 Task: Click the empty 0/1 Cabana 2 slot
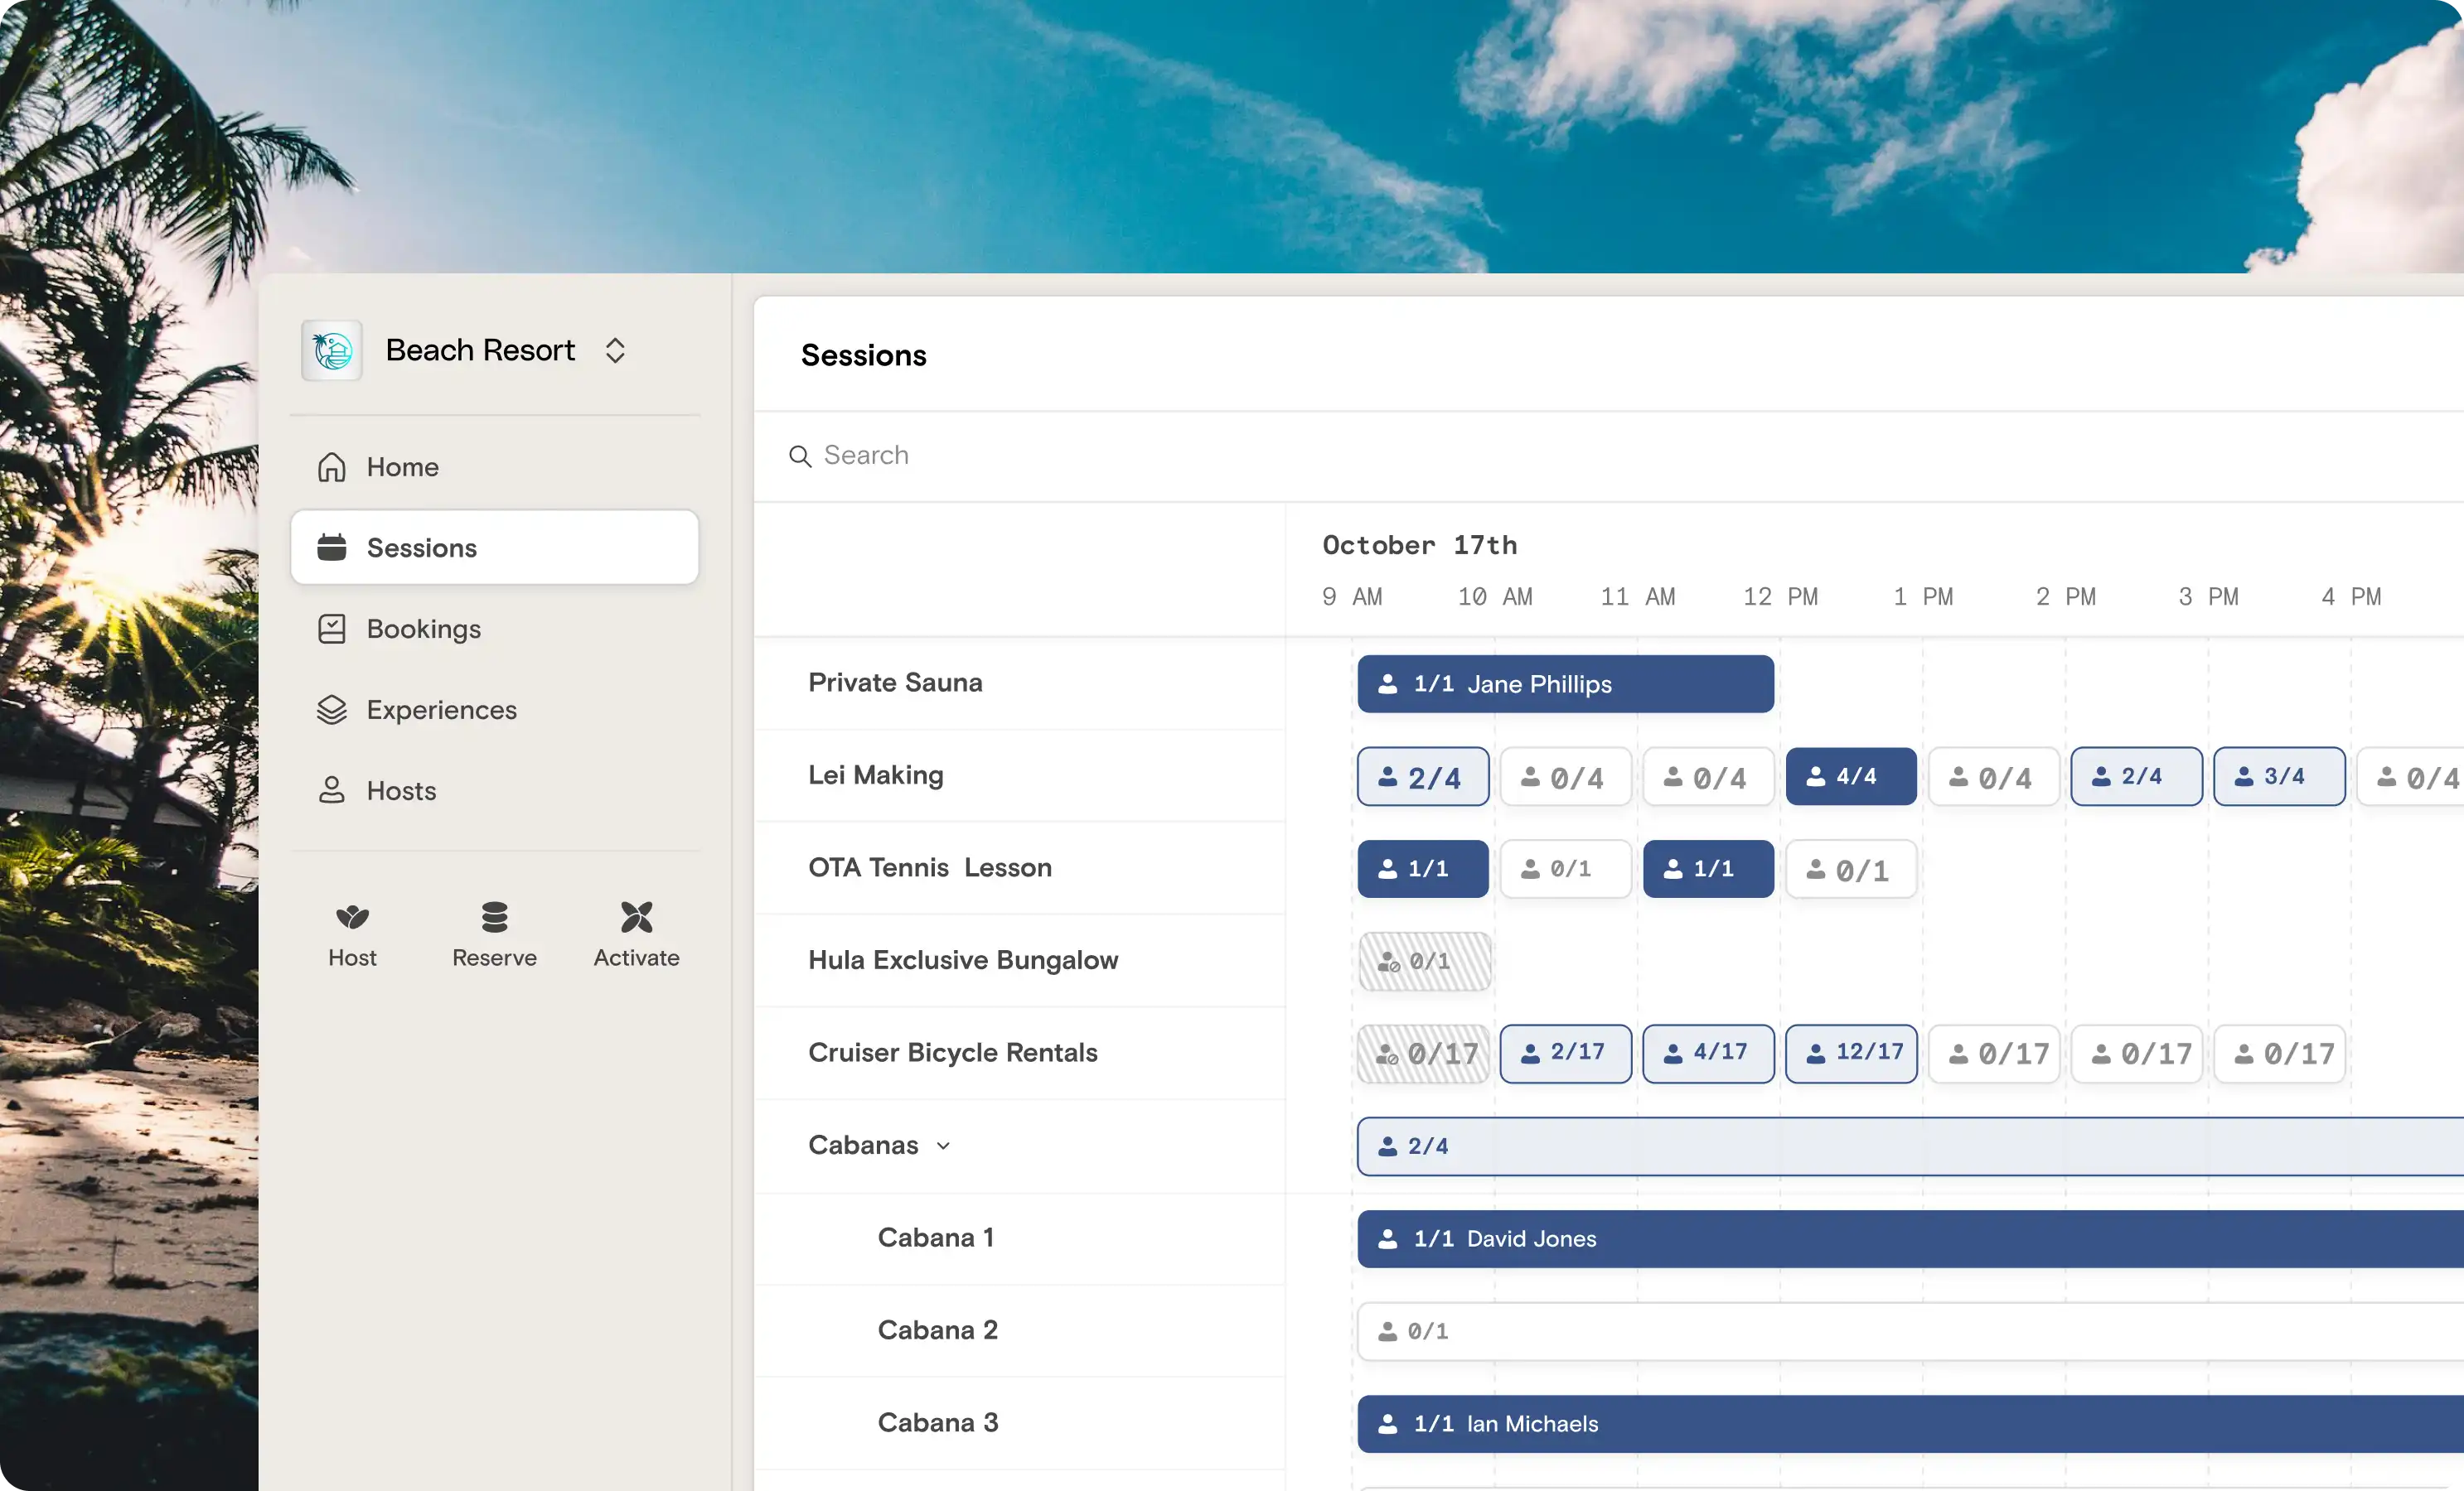(x=1700, y=1330)
